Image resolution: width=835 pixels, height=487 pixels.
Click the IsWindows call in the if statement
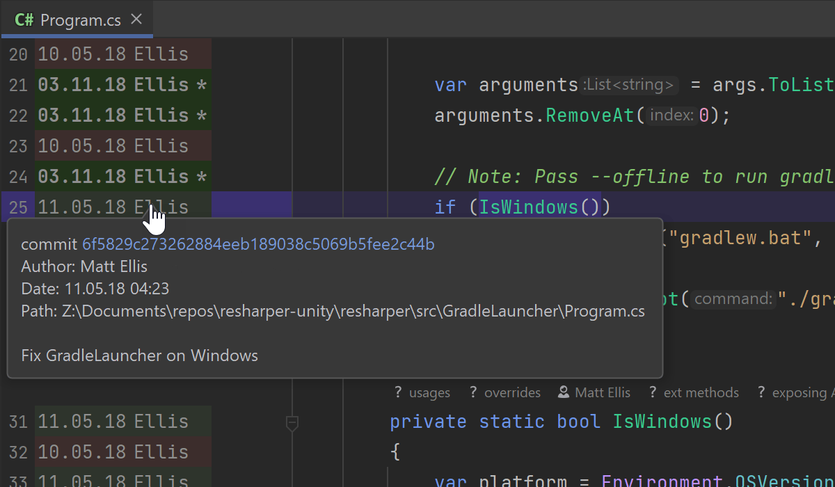528,207
